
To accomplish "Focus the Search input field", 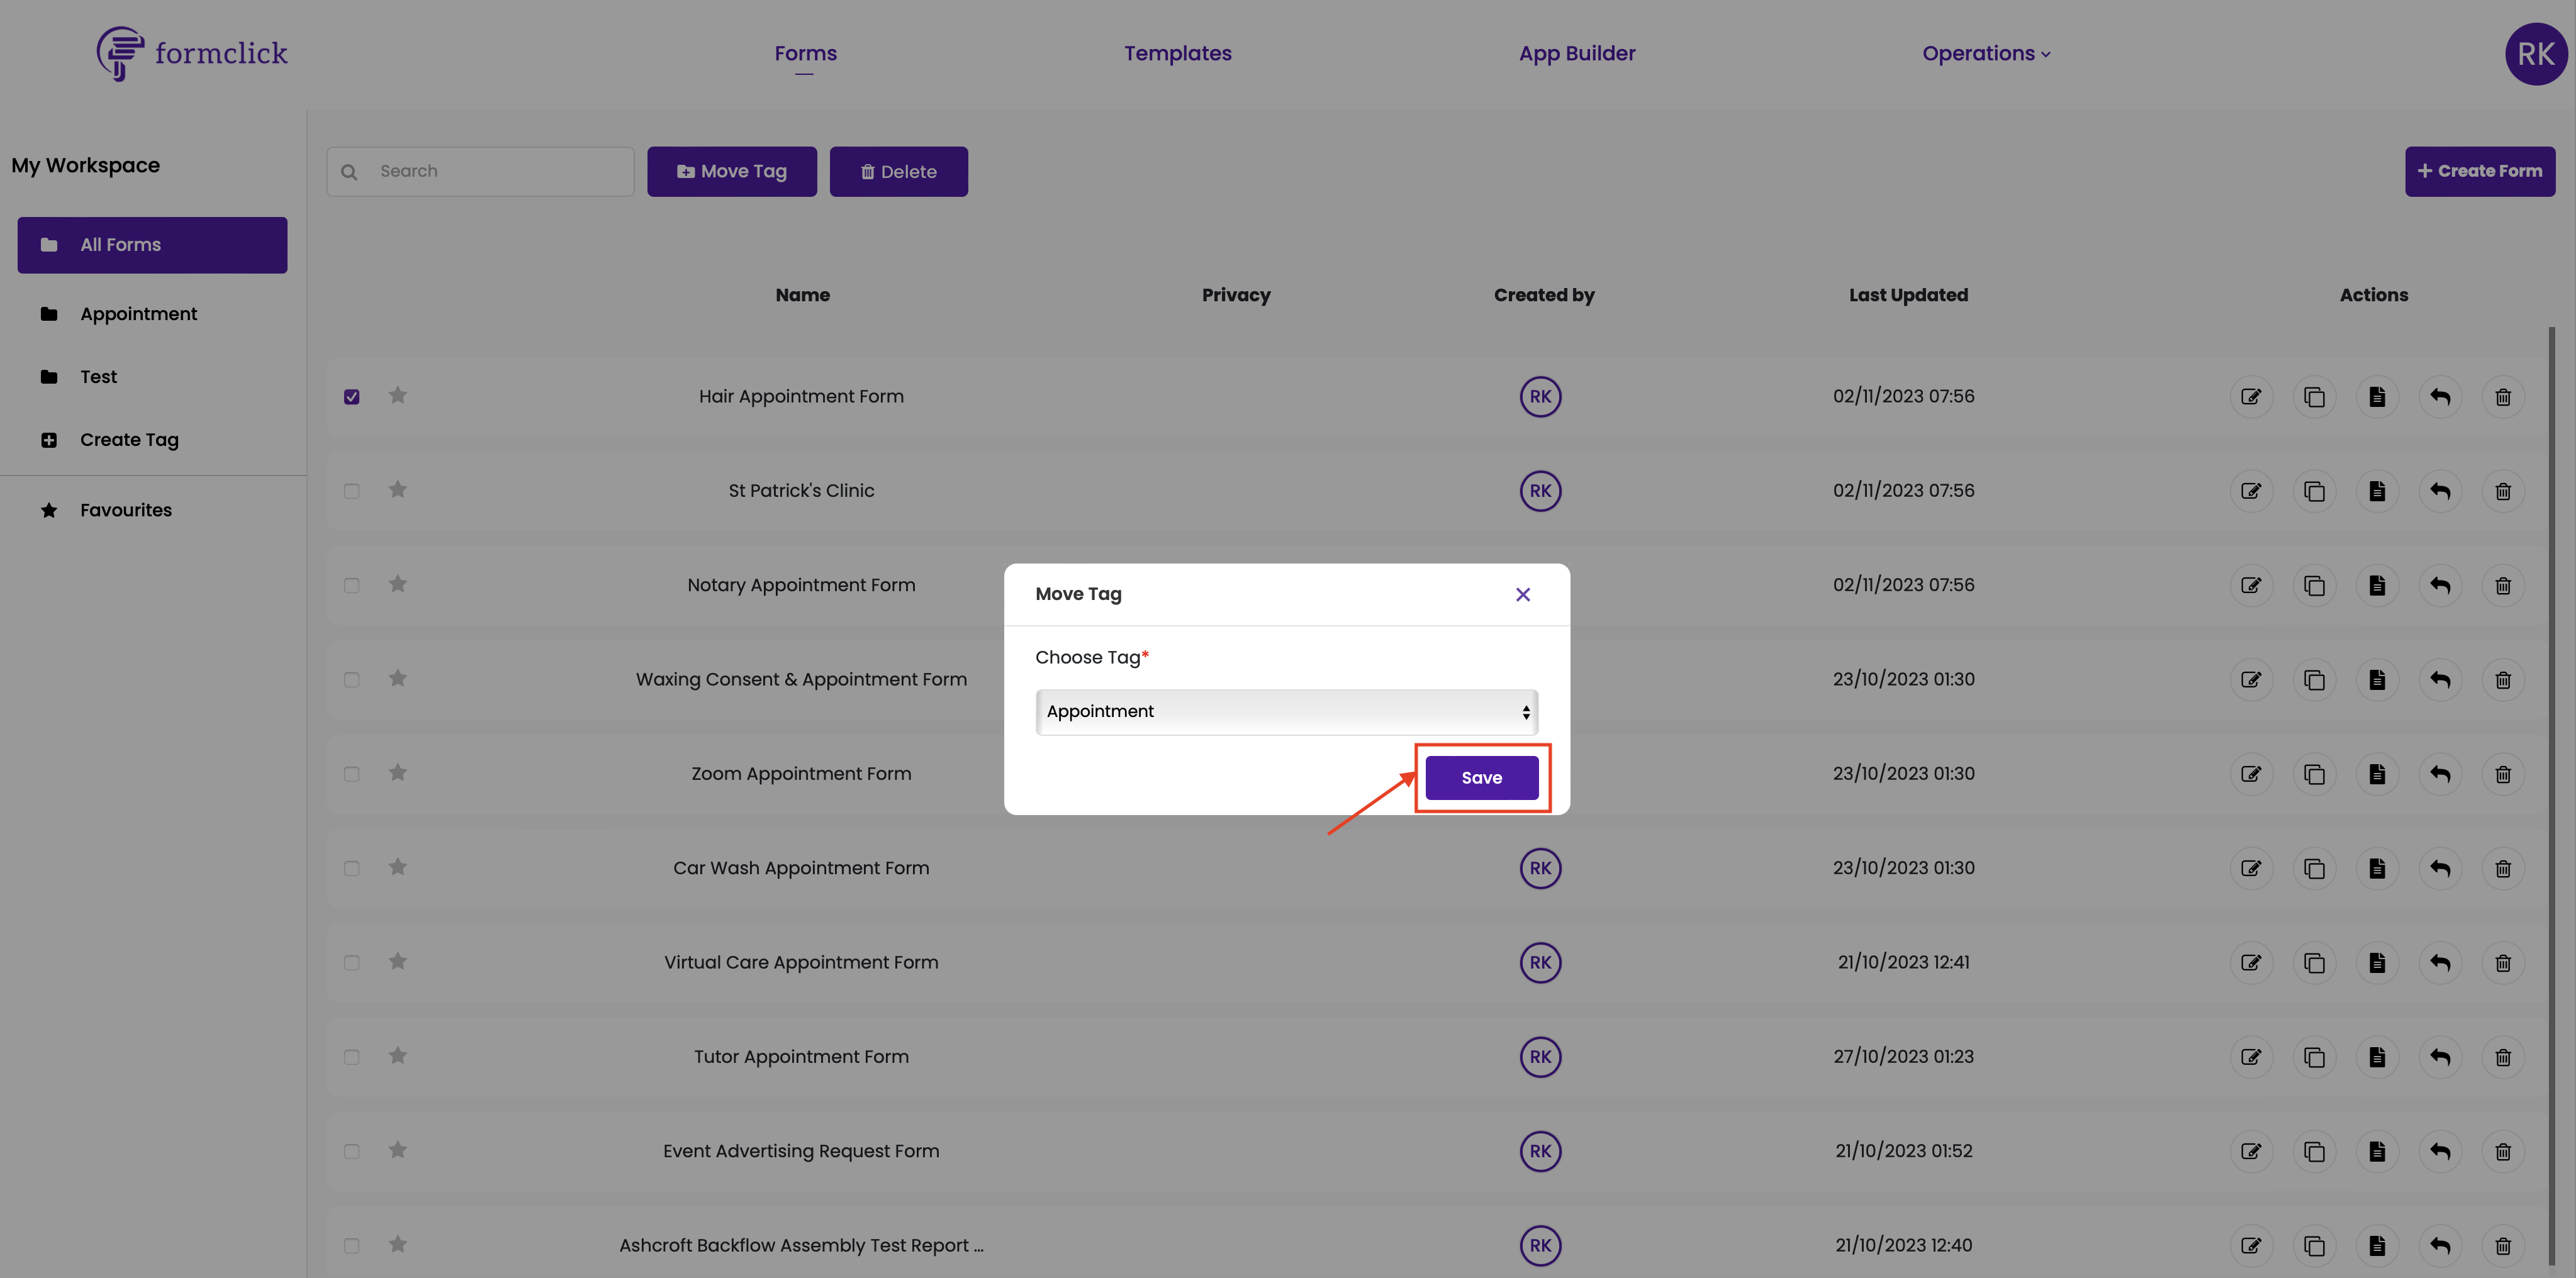I will coord(480,171).
